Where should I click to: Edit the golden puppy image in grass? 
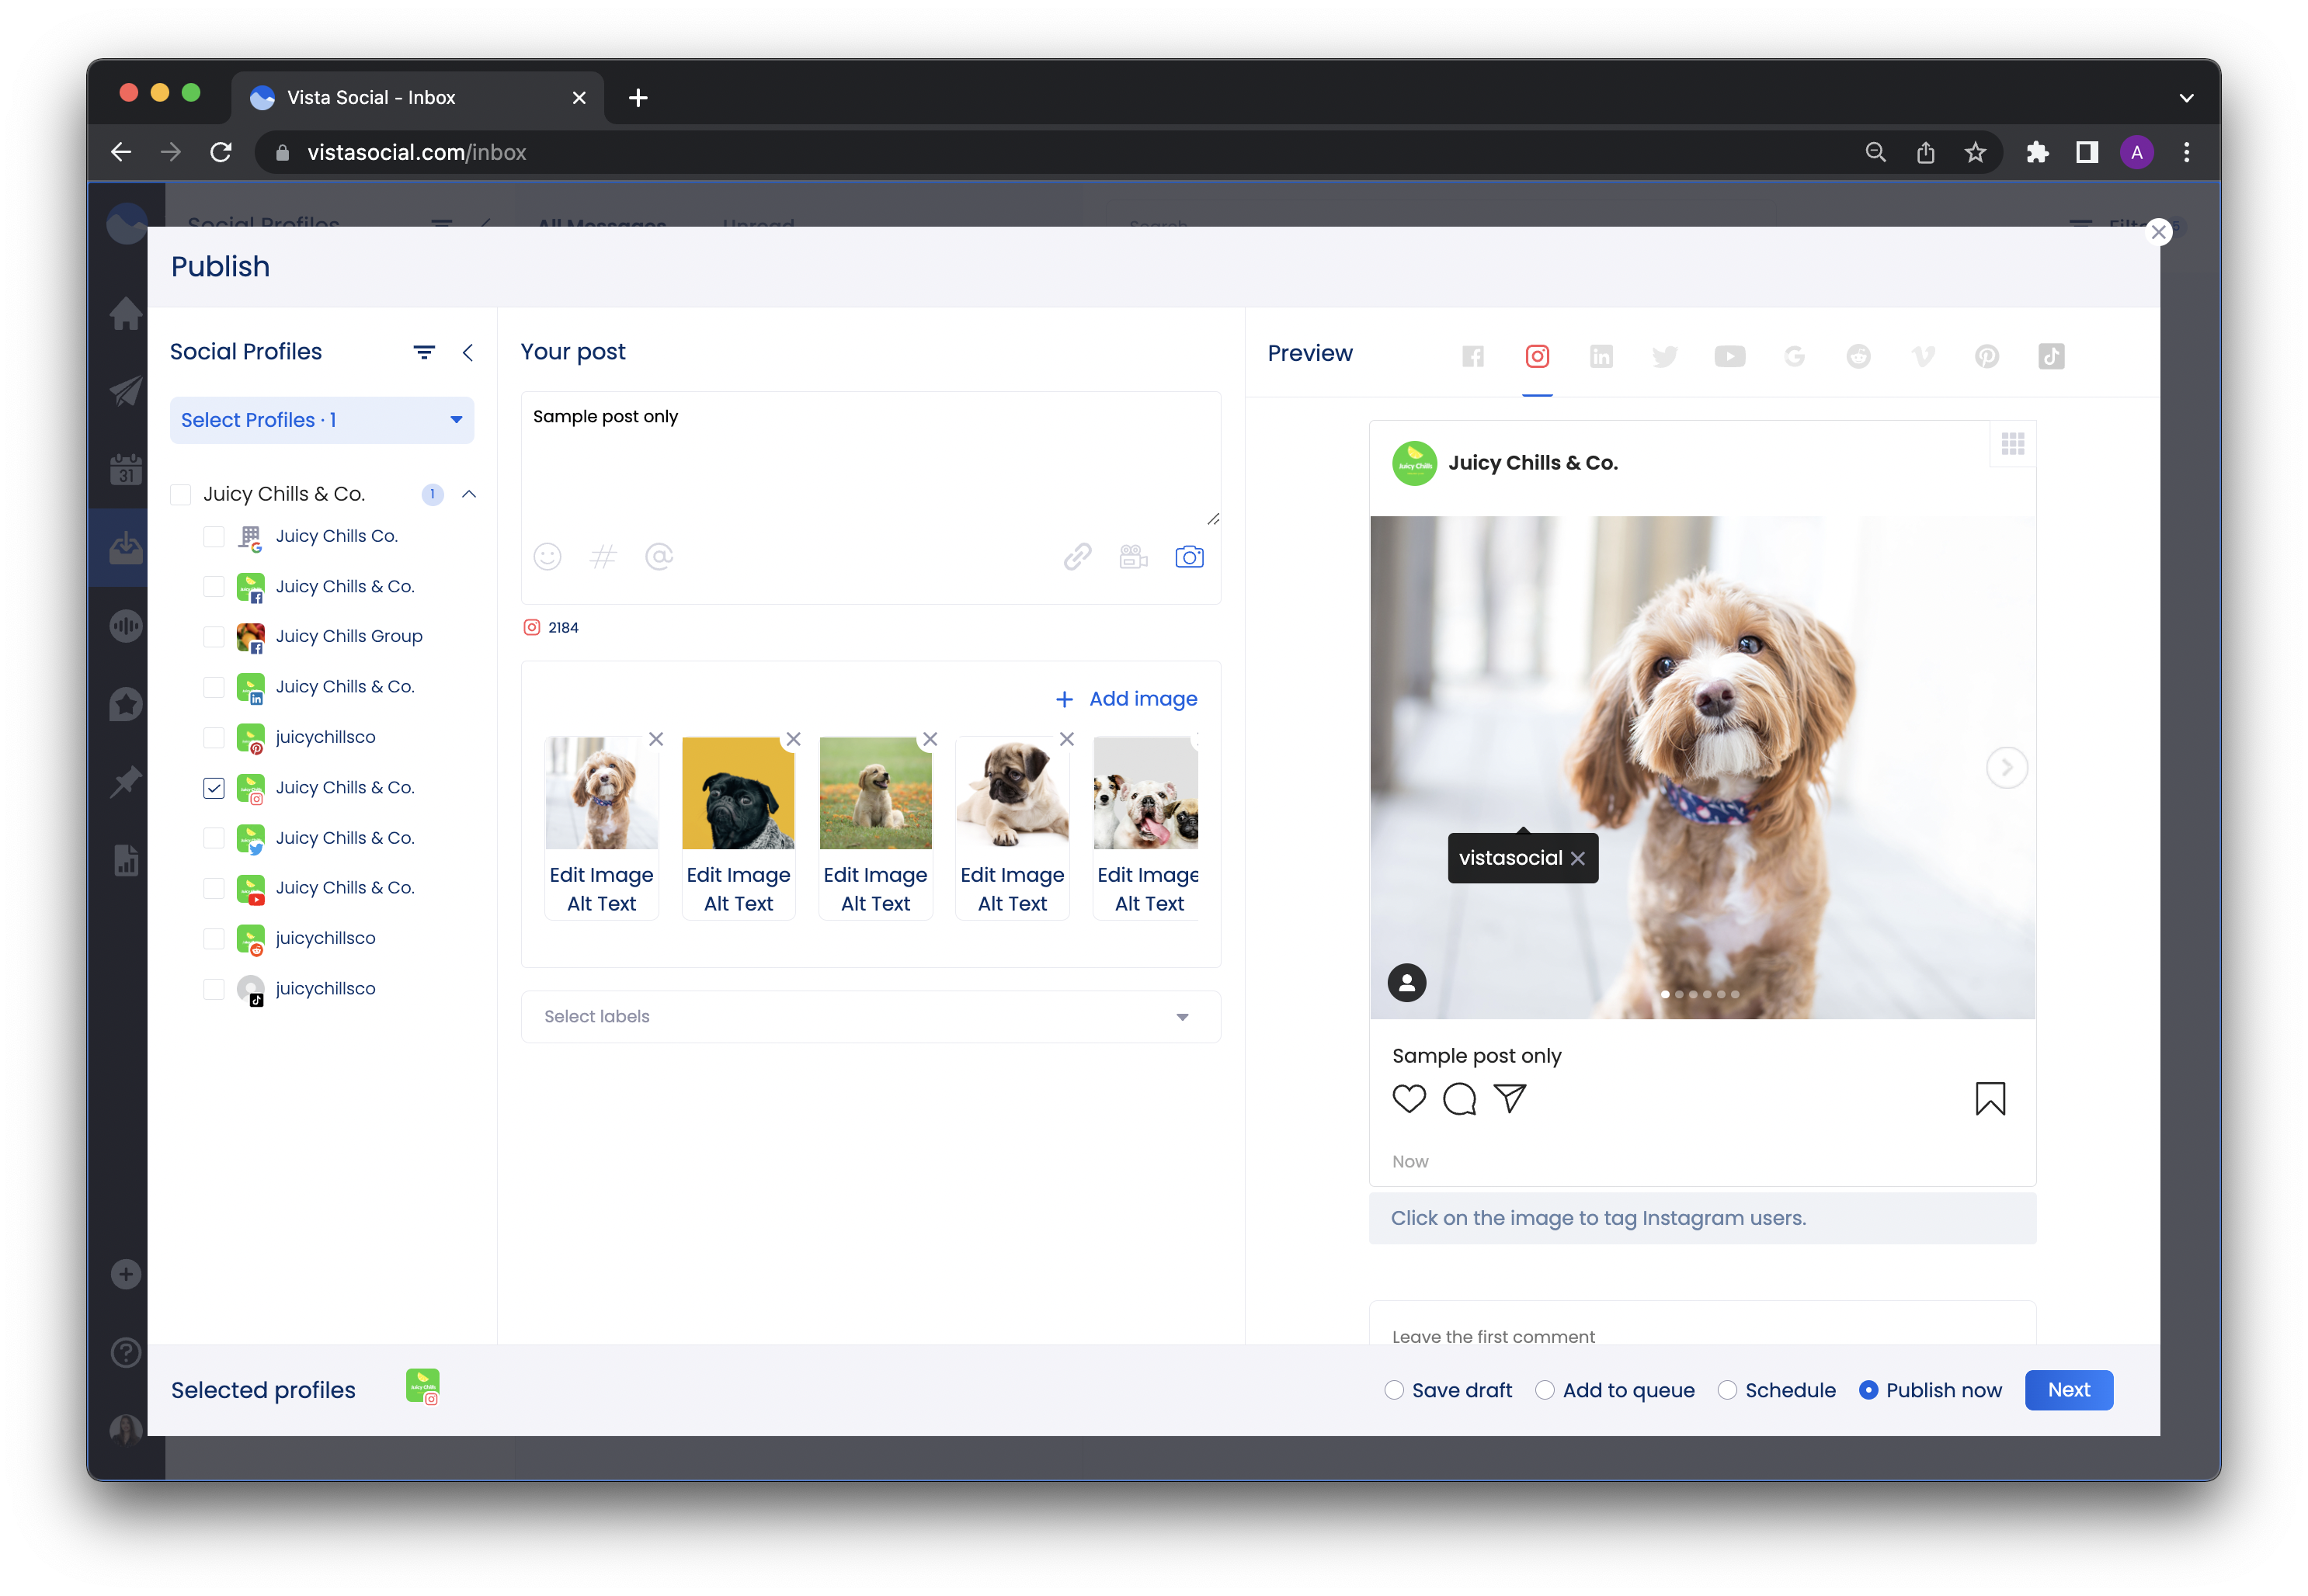(874, 875)
